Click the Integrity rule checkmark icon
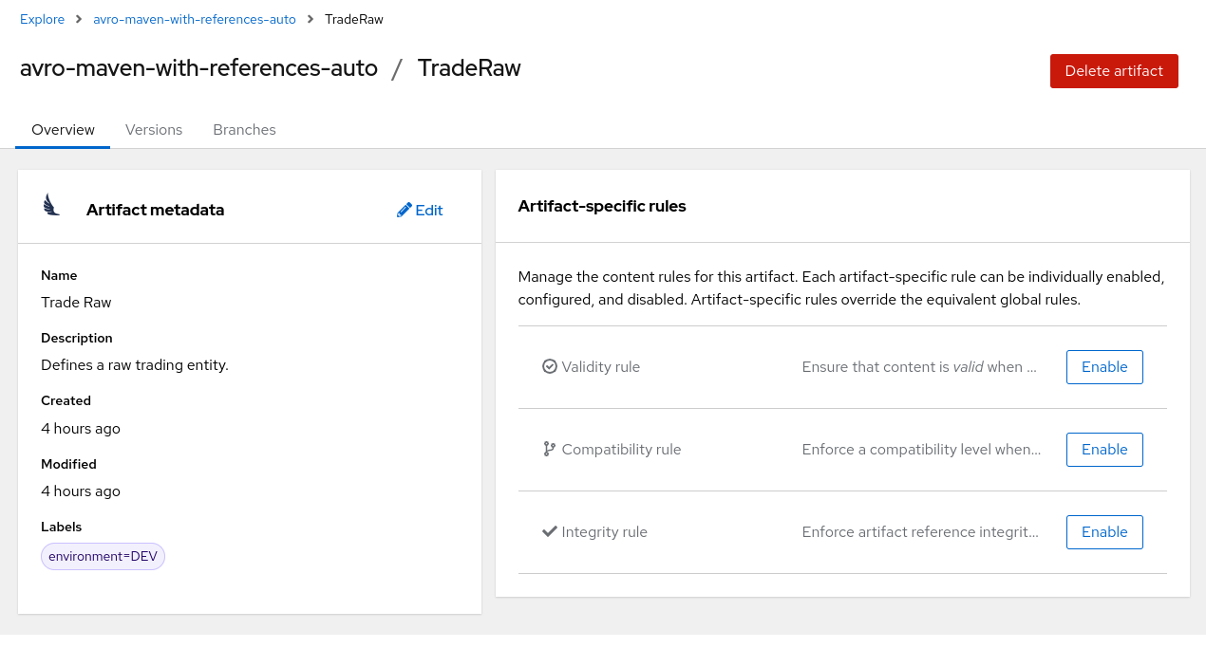 [549, 531]
